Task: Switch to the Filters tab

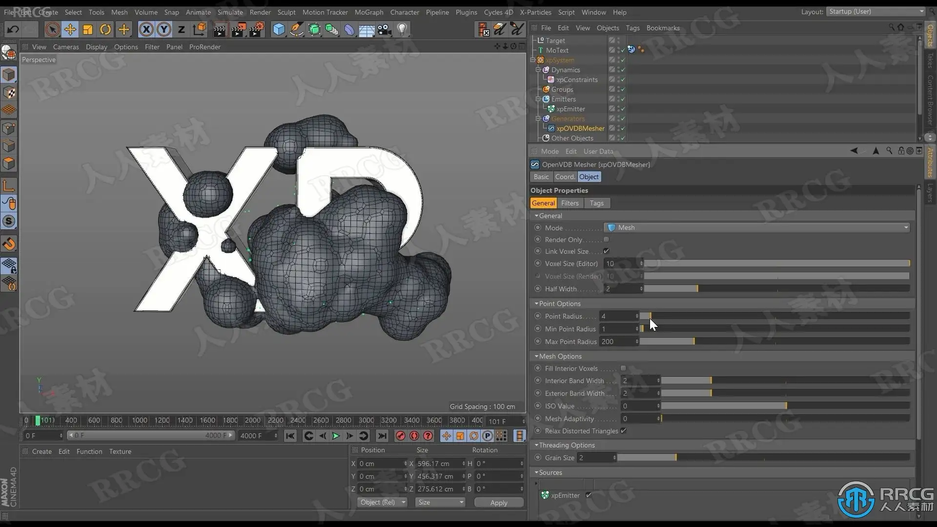Action: coord(570,203)
